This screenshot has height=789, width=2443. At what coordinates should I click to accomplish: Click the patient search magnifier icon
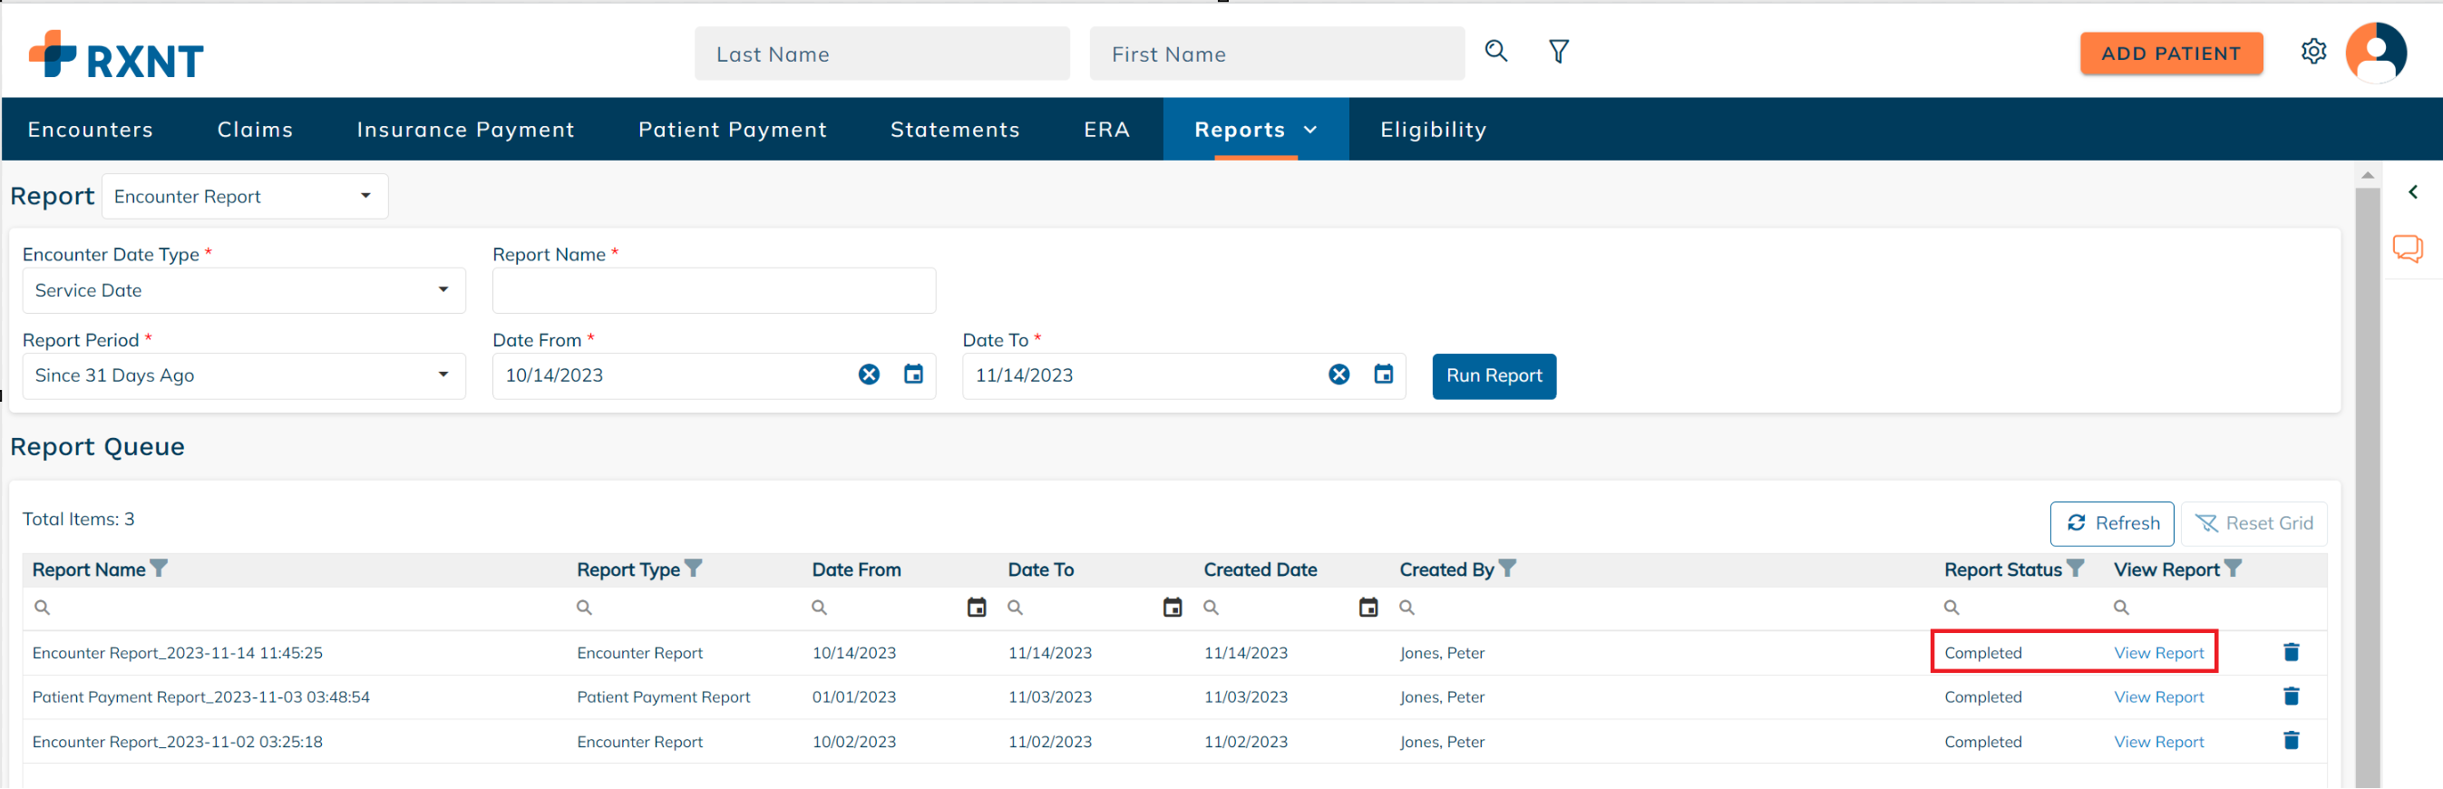click(1495, 51)
